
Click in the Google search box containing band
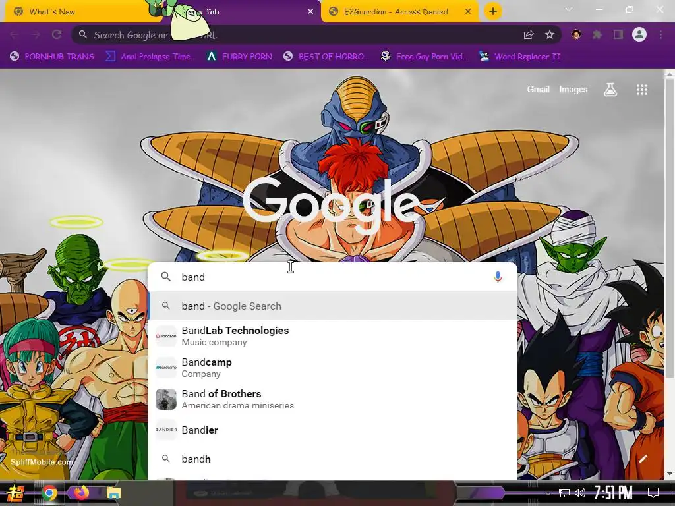point(332,277)
